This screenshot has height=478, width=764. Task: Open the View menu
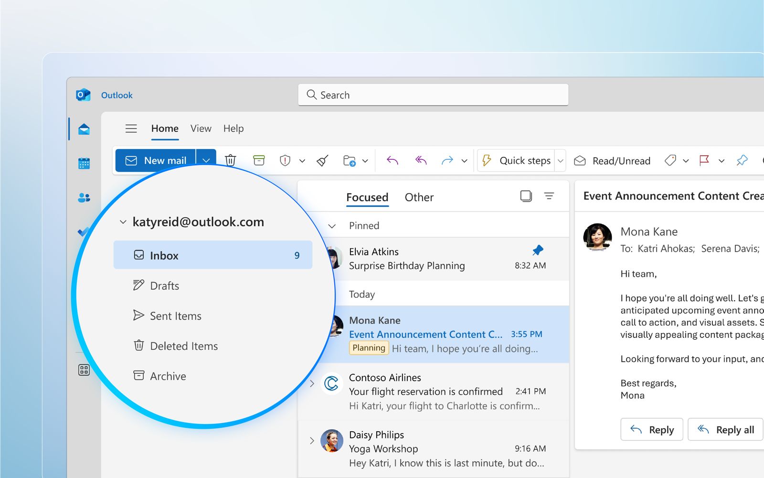click(201, 128)
